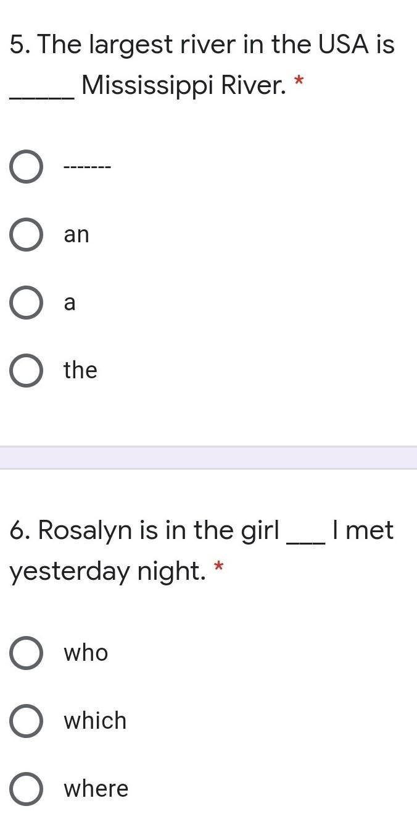Viewport: 417px width, 819px height.
Task: Click the 'which' answer label text
Action: pos(95,721)
